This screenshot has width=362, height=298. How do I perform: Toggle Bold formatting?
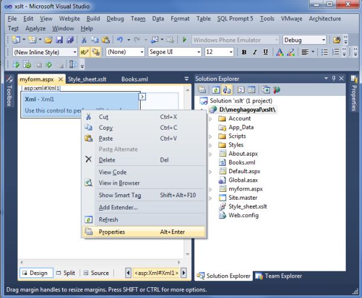tap(244, 52)
